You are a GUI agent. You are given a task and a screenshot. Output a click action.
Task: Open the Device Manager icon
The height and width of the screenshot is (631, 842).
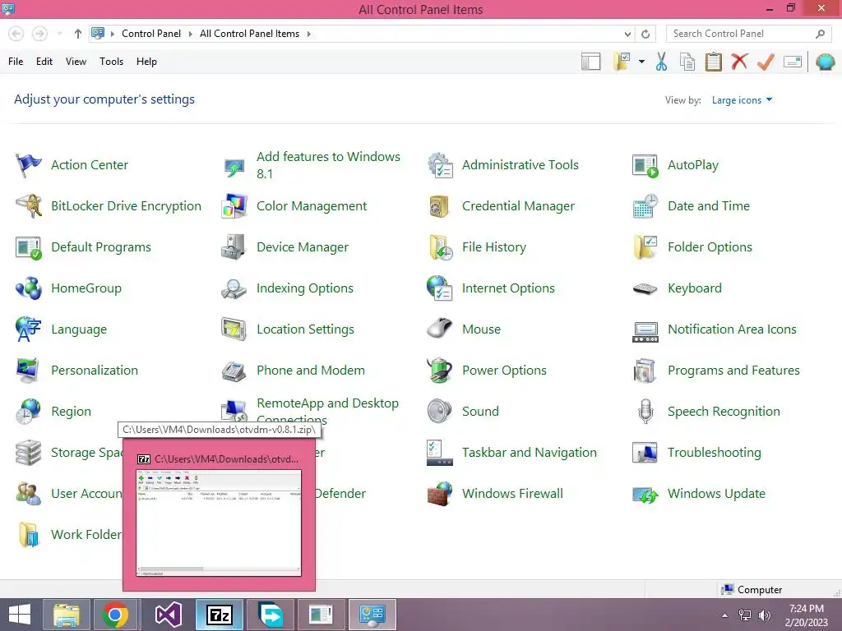point(234,247)
